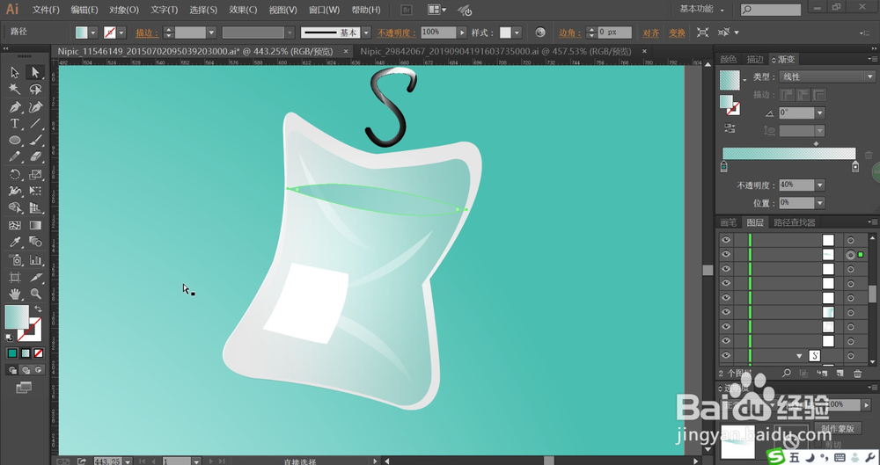Swap fill and stroke colors

point(38,309)
